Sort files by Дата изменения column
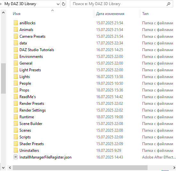This screenshot has height=171, width=176. 110,14
